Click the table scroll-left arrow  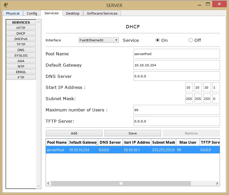pos(48,183)
